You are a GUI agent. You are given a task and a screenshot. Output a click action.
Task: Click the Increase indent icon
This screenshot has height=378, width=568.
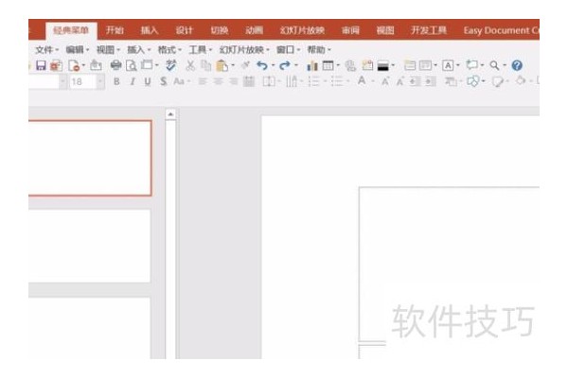(x=431, y=81)
